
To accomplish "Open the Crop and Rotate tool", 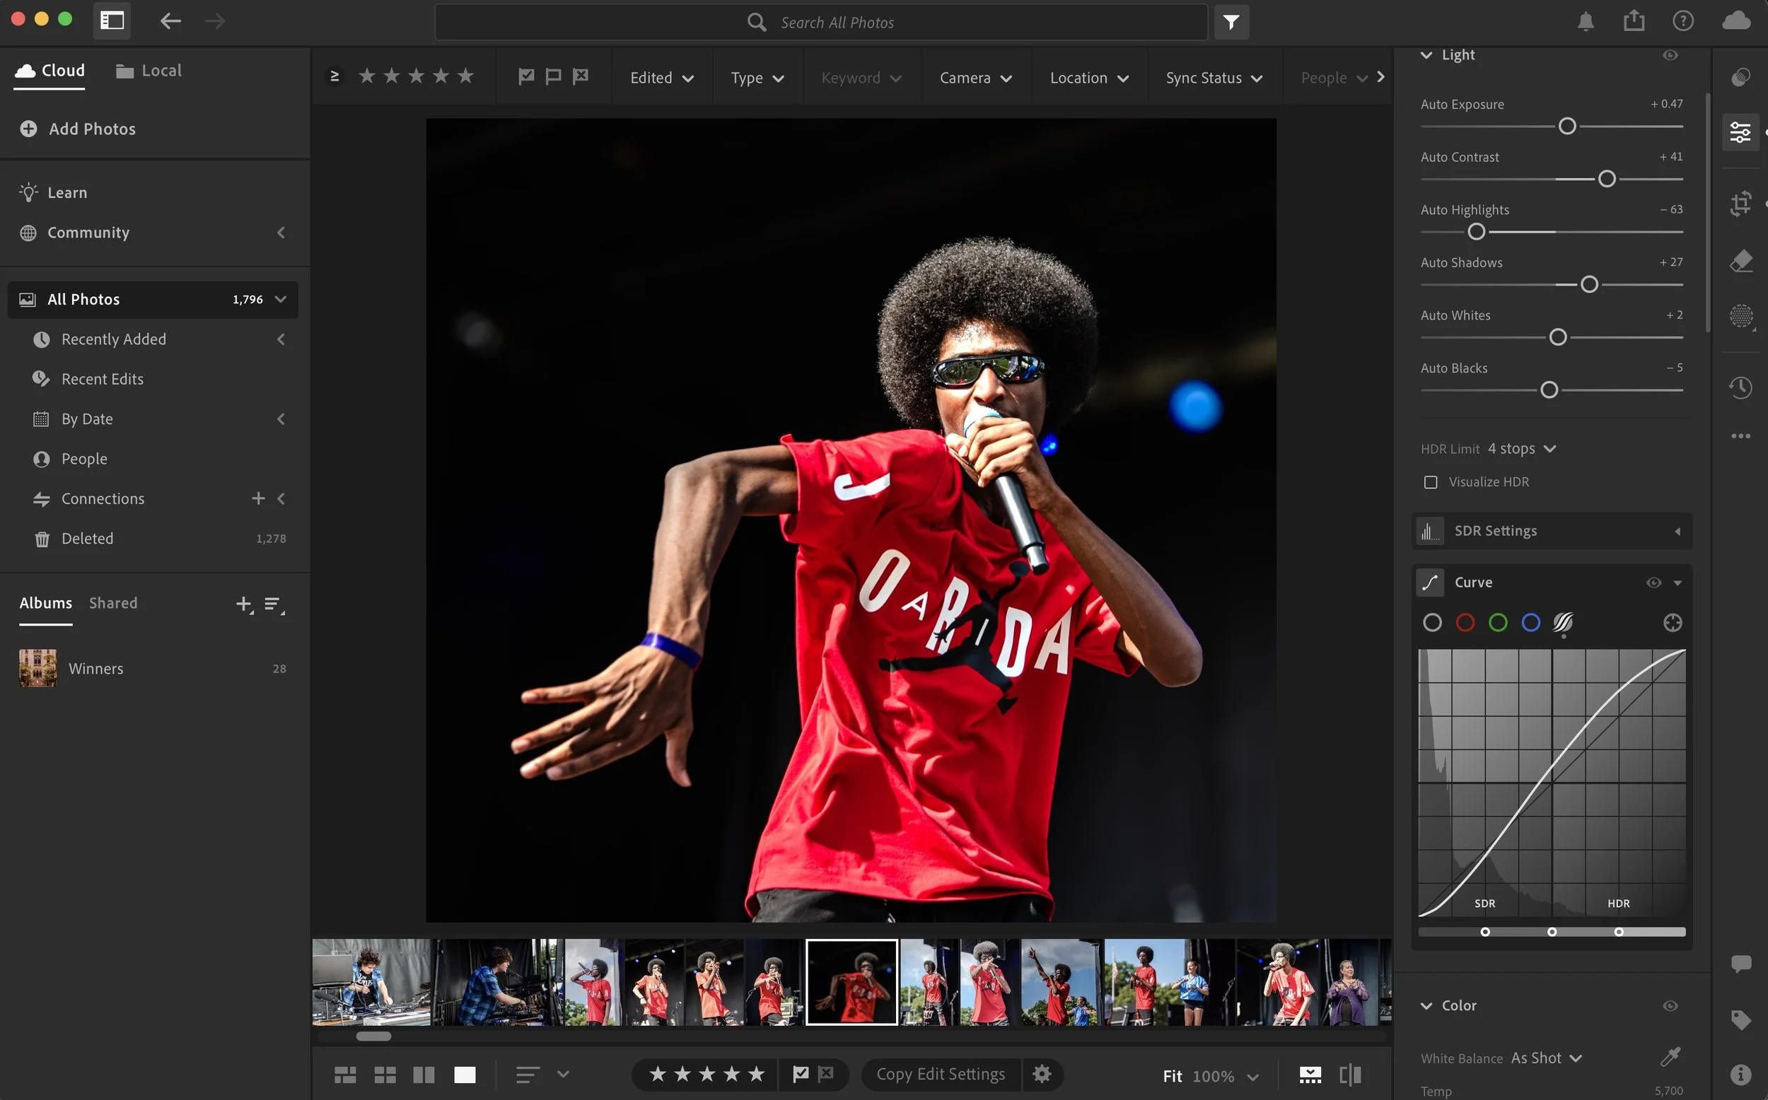I will pos(1740,203).
